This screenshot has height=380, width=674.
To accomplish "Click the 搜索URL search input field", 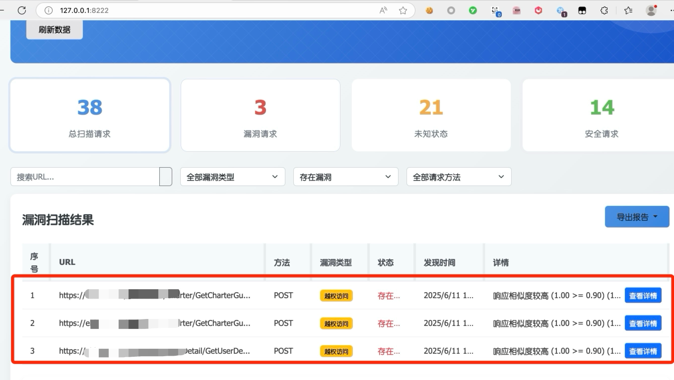I will pyautogui.click(x=85, y=177).
